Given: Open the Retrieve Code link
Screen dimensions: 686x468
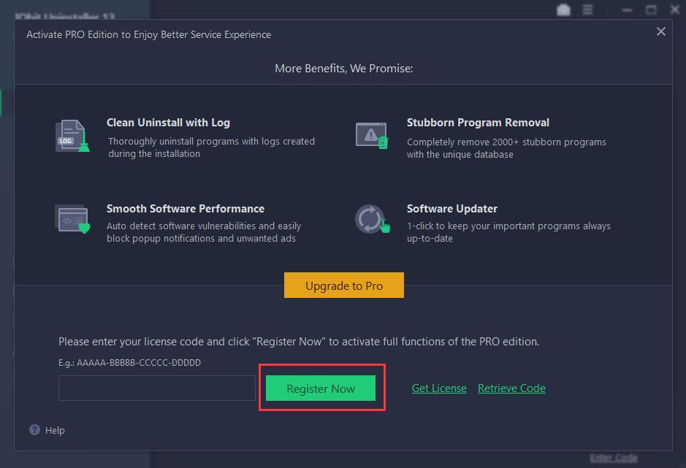Looking at the screenshot, I should pos(511,388).
